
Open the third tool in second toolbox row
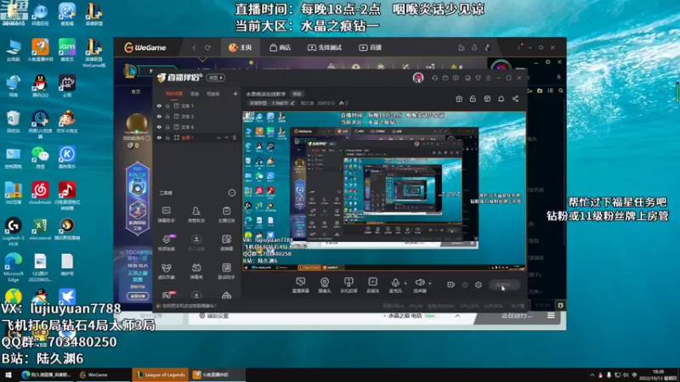[x=226, y=243]
